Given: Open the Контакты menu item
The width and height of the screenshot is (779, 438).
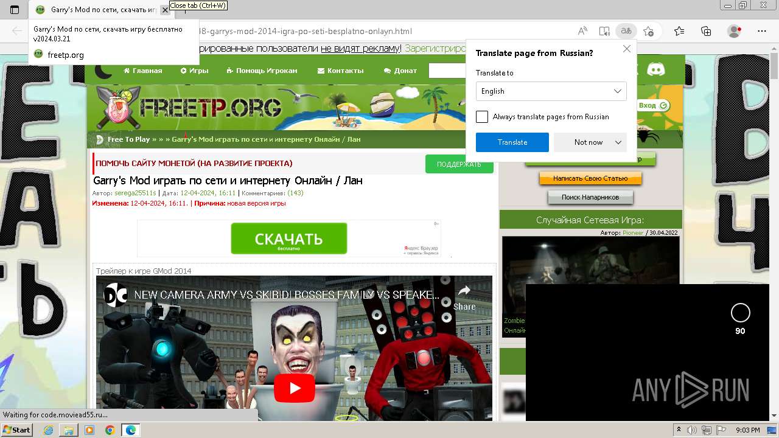Looking at the screenshot, I should pyautogui.click(x=340, y=71).
